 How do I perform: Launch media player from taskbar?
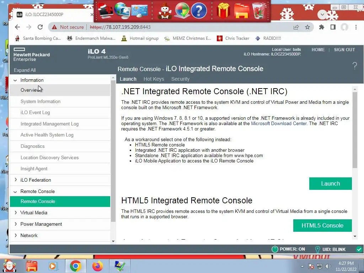pos(53,266)
